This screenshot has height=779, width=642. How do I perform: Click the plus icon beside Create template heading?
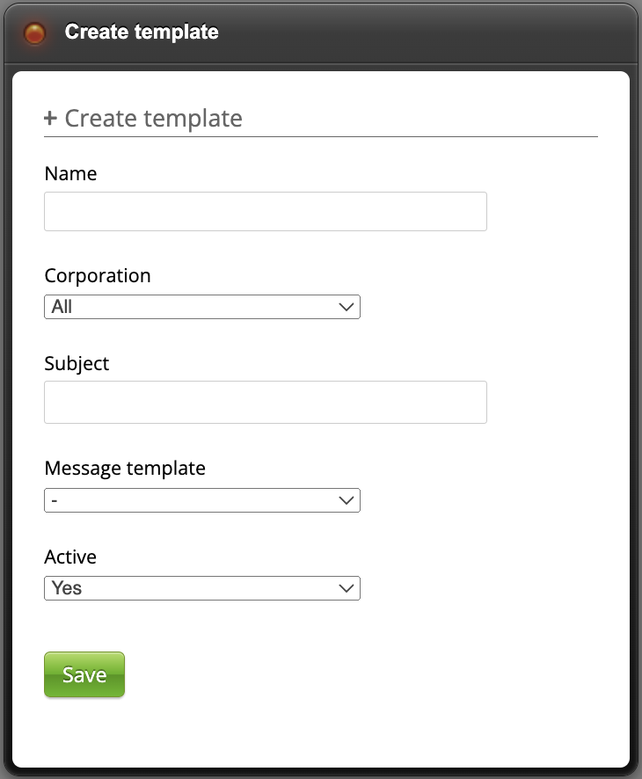50,118
